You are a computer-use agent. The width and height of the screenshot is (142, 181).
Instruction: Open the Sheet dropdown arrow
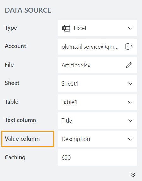click(130, 84)
